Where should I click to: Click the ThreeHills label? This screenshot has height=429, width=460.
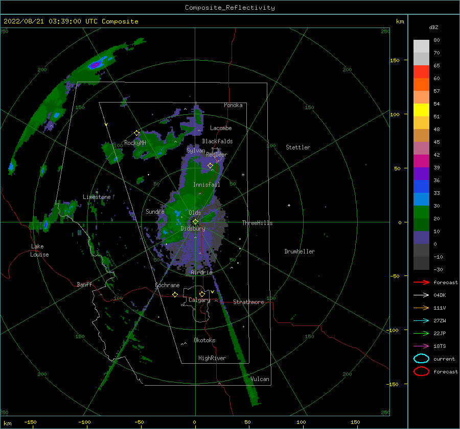tap(257, 223)
